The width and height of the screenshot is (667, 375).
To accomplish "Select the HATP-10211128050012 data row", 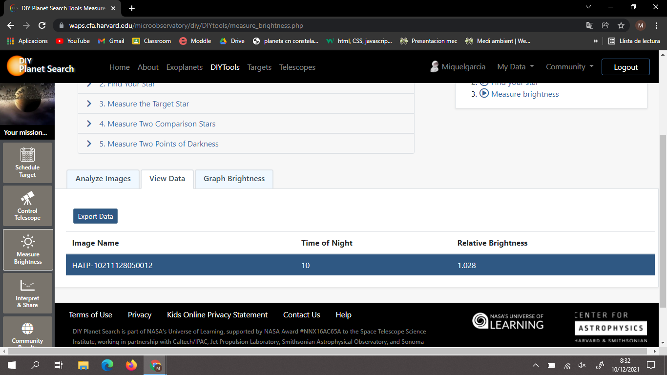I will [x=360, y=265].
